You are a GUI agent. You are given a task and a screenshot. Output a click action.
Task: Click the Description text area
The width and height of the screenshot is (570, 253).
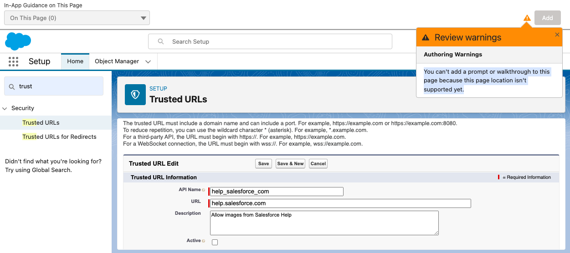click(x=324, y=223)
